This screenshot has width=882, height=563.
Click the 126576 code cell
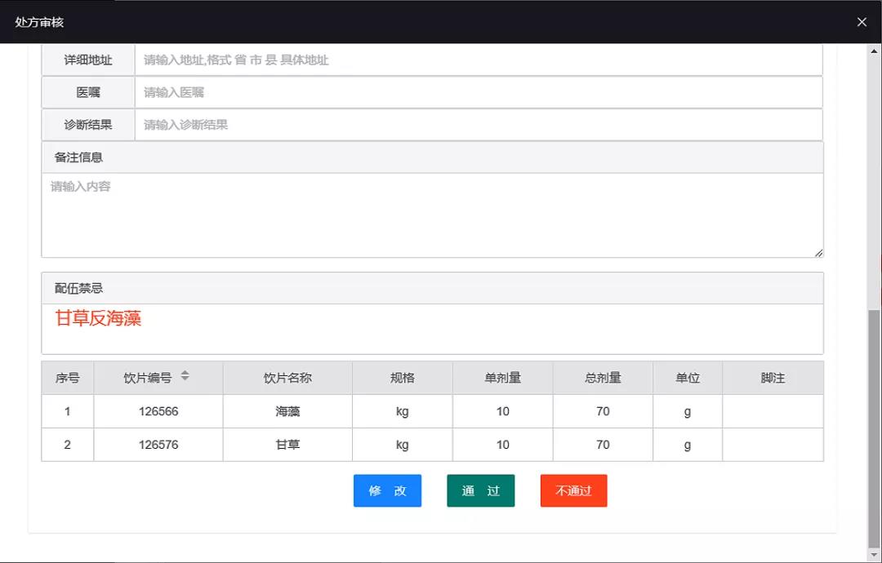pos(158,445)
